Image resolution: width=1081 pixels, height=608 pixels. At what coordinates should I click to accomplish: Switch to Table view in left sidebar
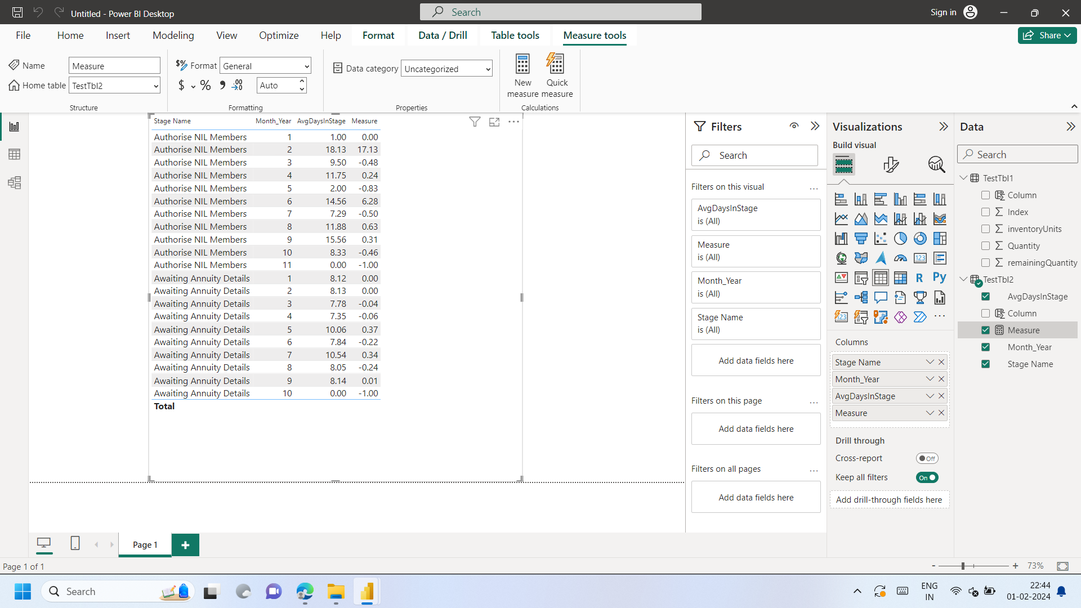point(15,154)
